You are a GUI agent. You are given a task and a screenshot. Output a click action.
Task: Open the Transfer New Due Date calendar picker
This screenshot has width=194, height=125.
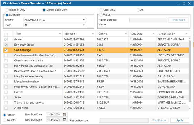[x=65, y=120]
